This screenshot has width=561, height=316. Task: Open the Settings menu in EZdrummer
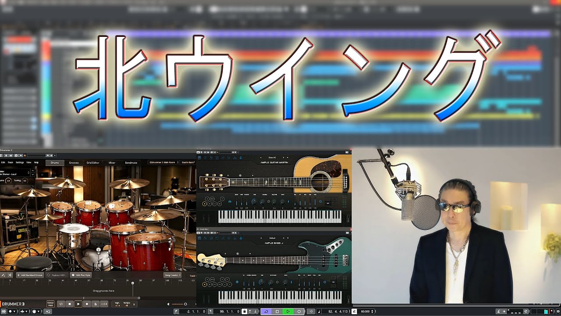pos(20,163)
